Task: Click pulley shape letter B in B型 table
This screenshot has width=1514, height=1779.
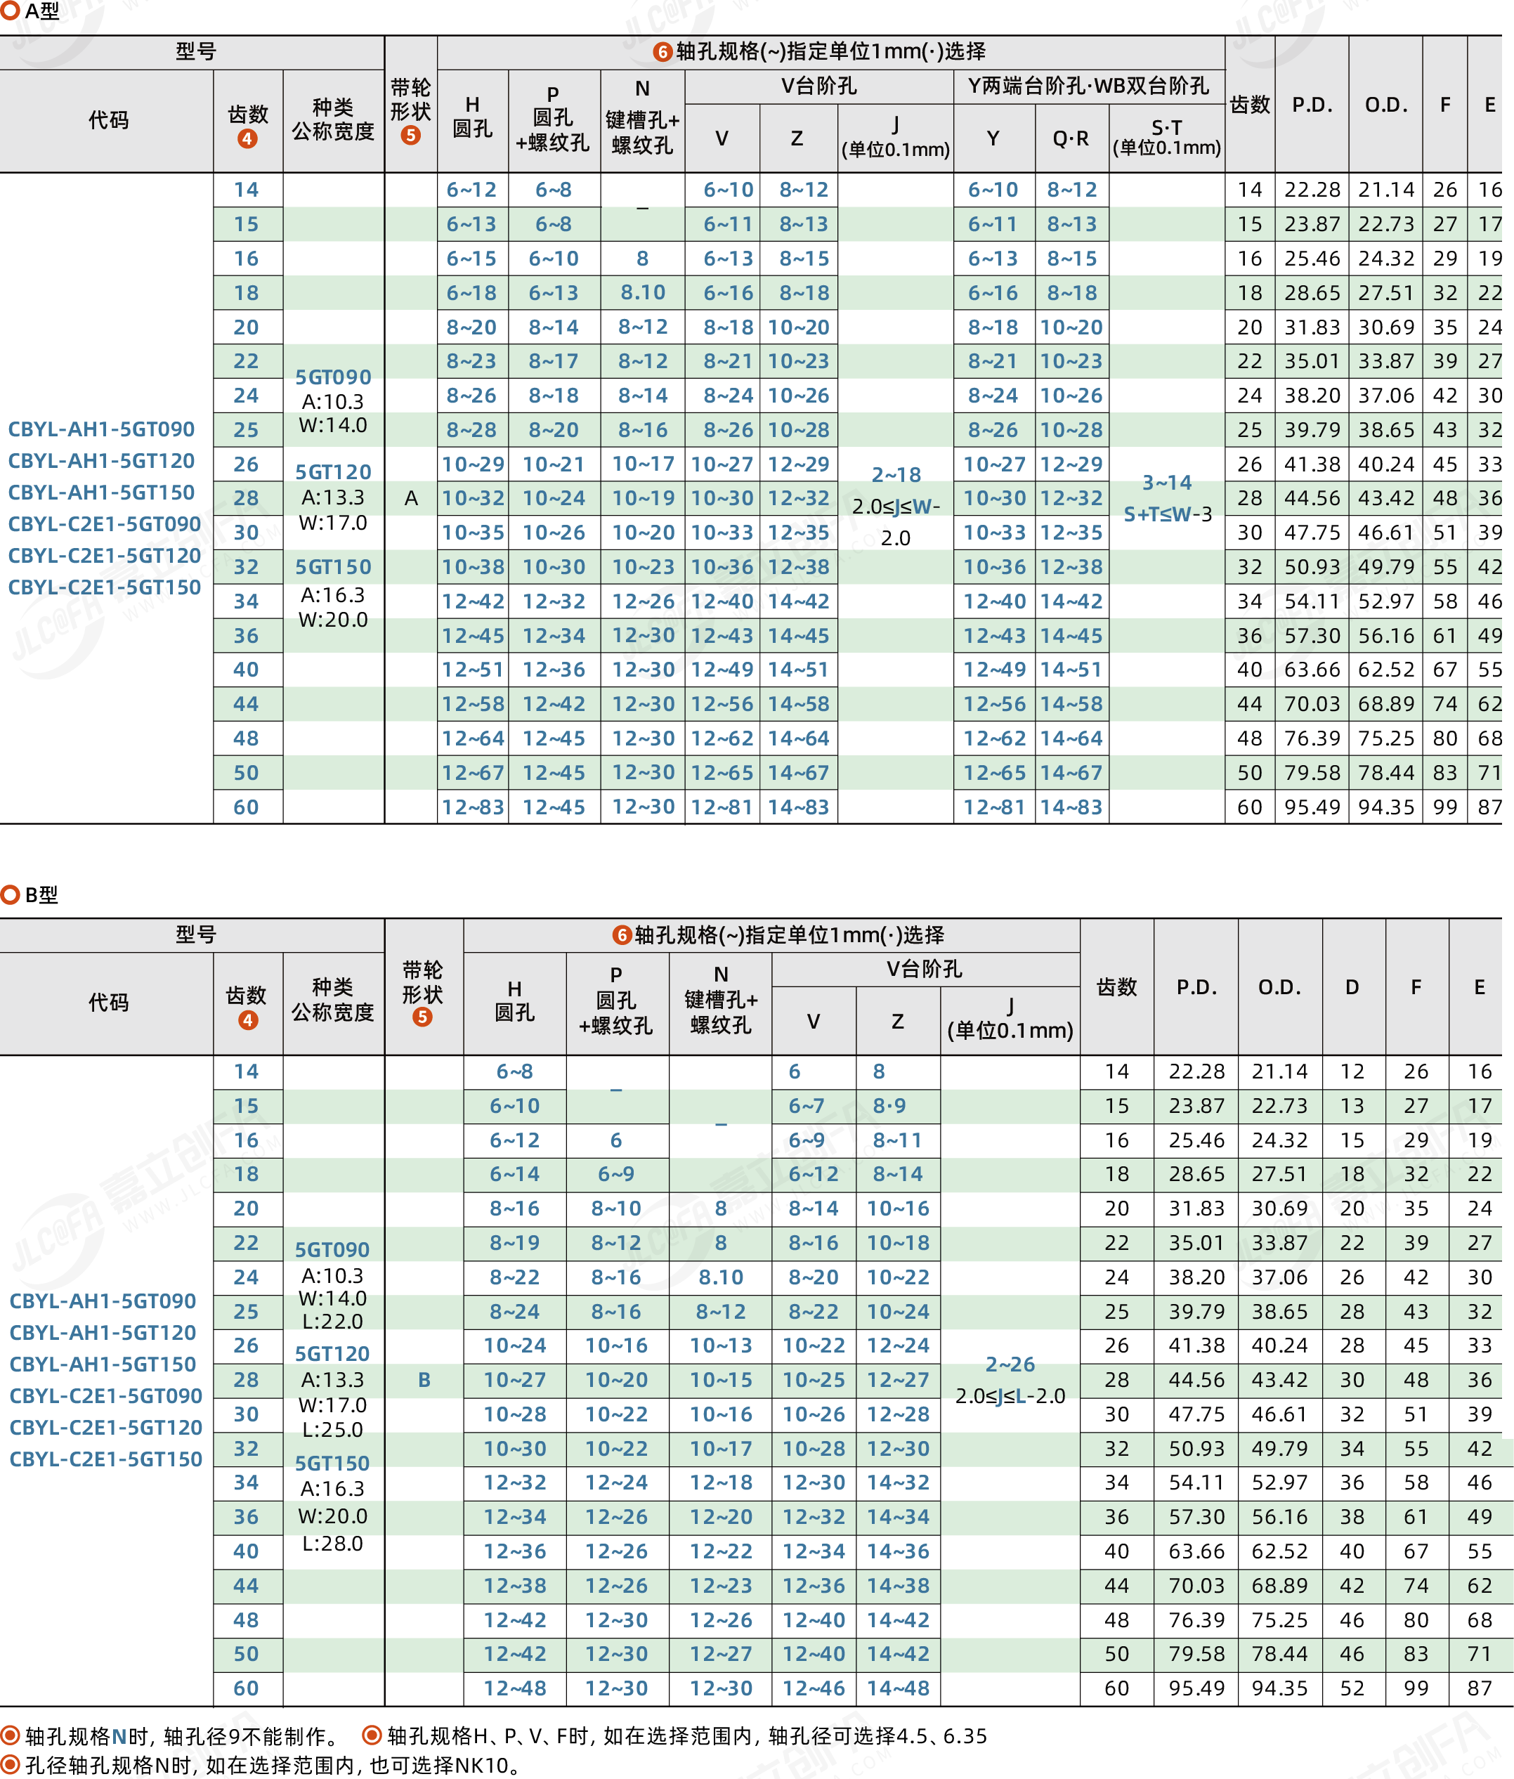Action: pos(424,1380)
